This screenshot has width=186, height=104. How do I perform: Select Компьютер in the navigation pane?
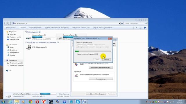12,60
